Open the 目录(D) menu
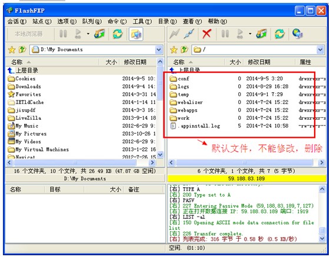The image size is (330, 257). click(x=167, y=21)
